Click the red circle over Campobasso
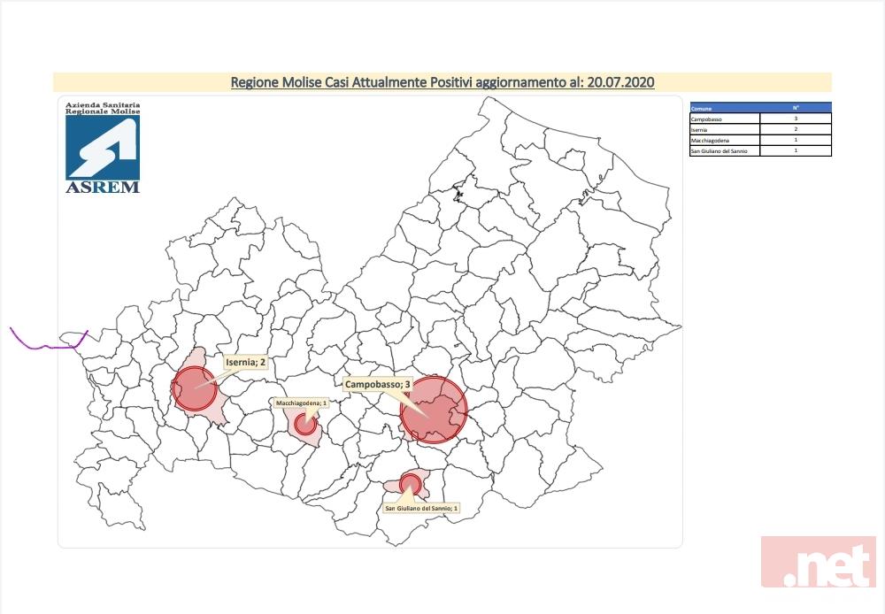The image size is (885, 614). coord(433,409)
